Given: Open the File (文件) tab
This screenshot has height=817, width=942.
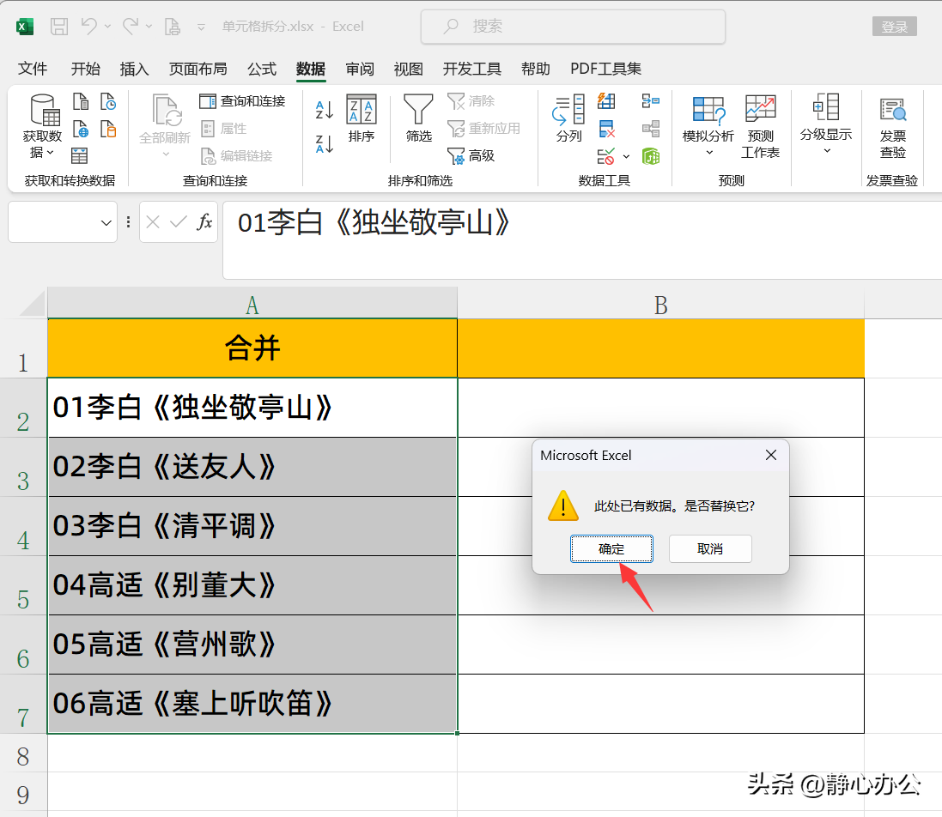Looking at the screenshot, I should (x=33, y=69).
